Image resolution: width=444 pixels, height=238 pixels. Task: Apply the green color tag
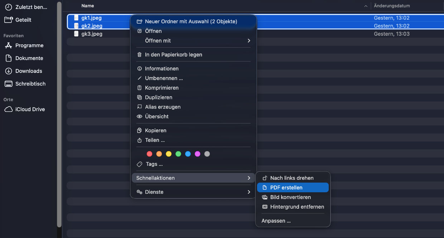(178, 154)
